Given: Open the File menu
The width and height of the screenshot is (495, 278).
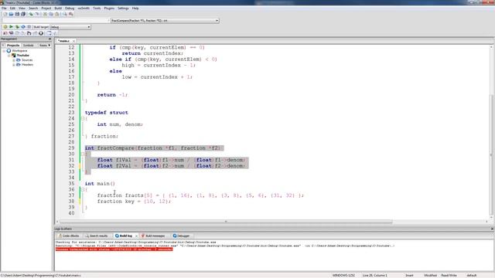Looking at the screenshot, I should (x=4, y=8).
